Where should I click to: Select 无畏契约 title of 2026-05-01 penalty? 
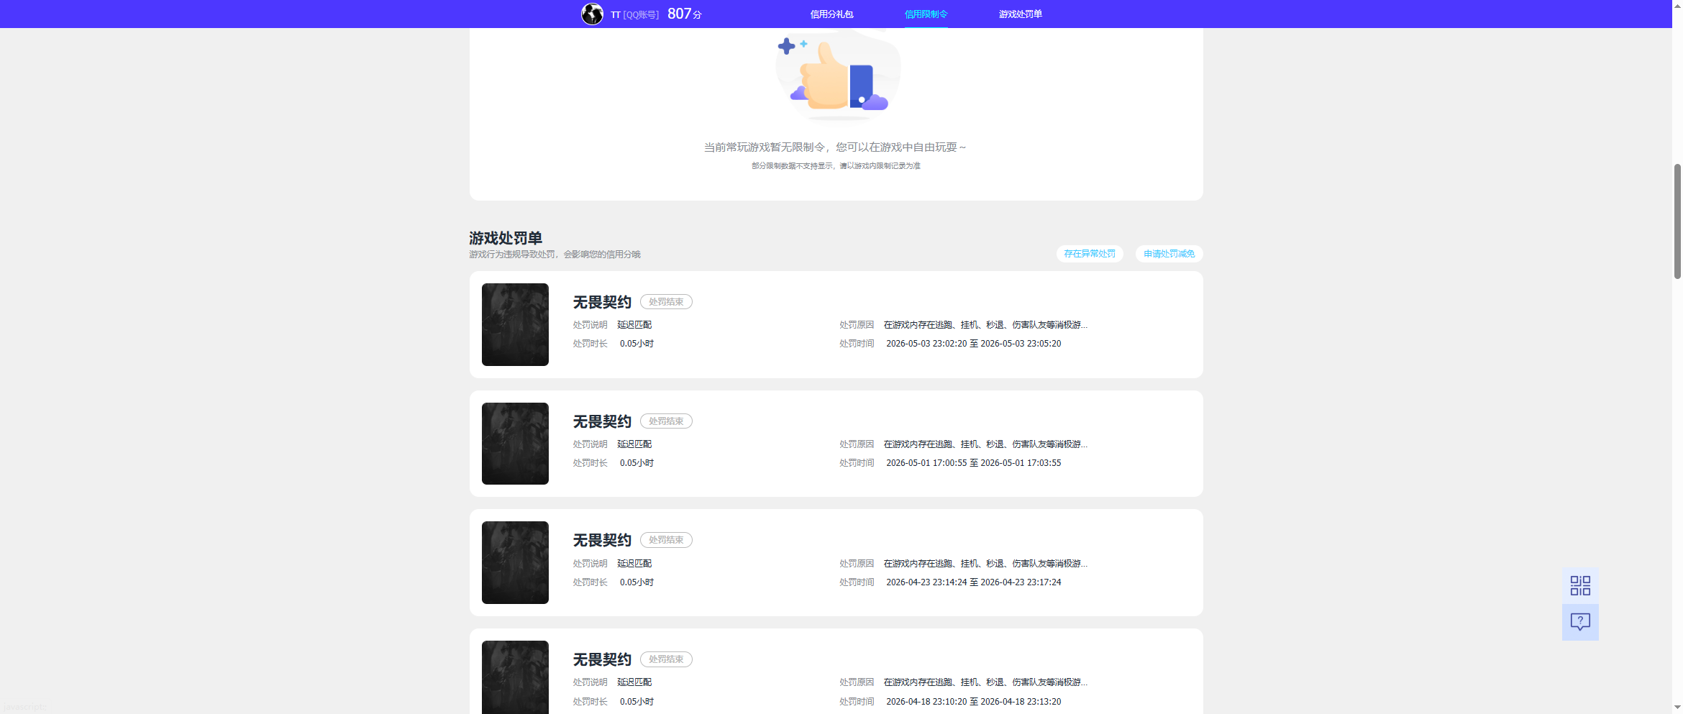coord(602,421)
